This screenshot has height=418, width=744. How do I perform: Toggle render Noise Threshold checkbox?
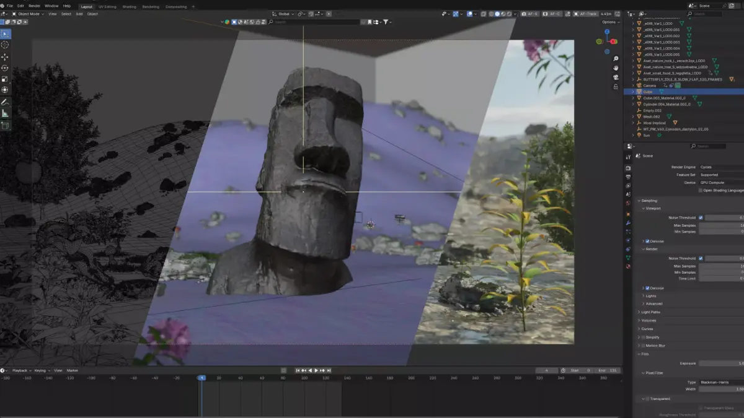[x=701, y=258]
